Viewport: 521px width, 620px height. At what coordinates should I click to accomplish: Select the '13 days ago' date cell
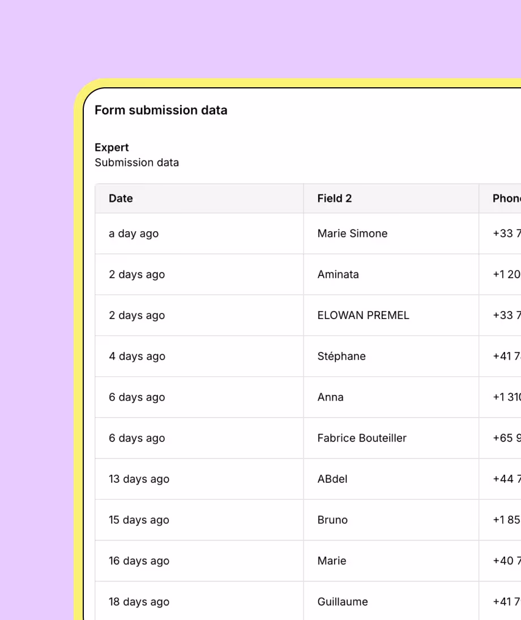point(199,479)
